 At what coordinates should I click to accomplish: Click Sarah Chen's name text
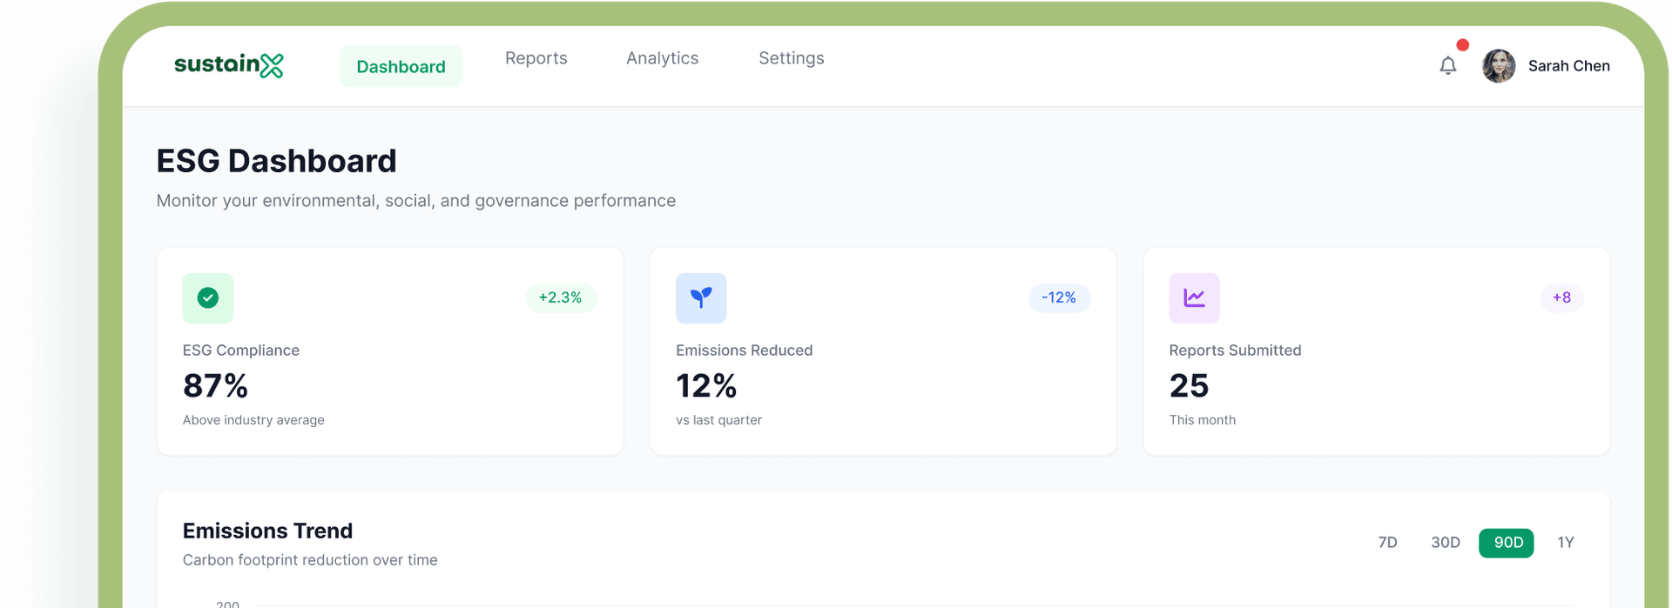tap(1569, 65)
